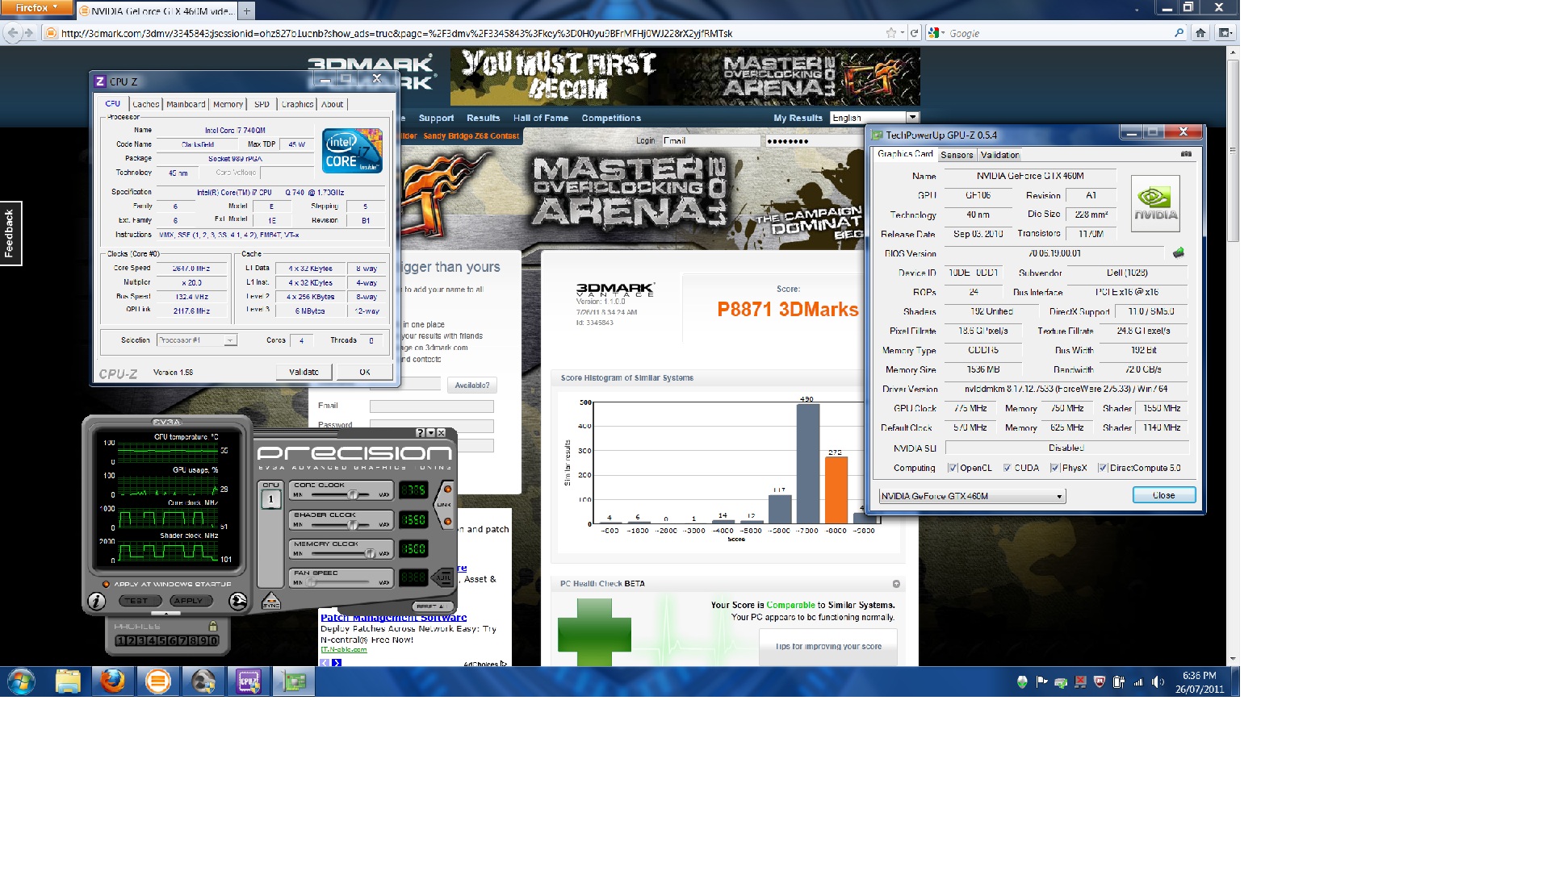Click Firefox home button

[1200, 33]
